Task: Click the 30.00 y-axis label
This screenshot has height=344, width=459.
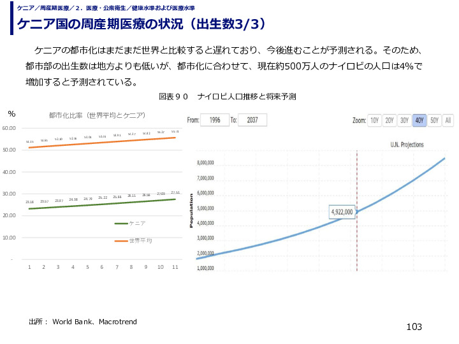Action: click(9, 194)
